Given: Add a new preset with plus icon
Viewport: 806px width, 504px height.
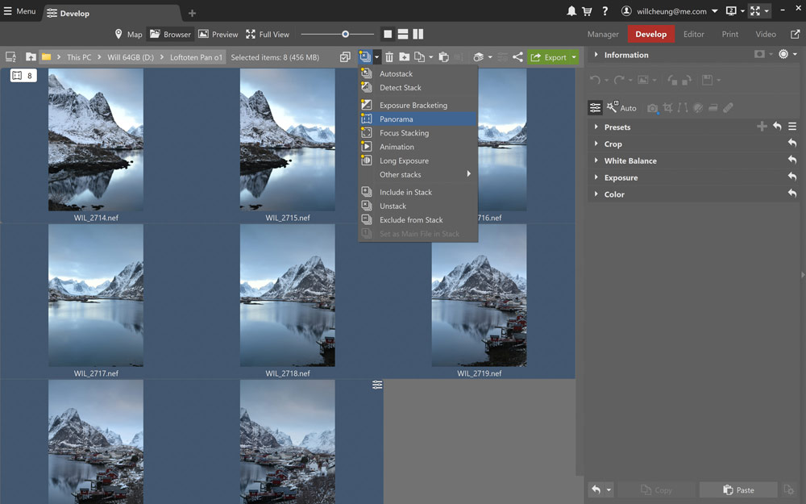Looking at the screenshot, I should [762, 126].
